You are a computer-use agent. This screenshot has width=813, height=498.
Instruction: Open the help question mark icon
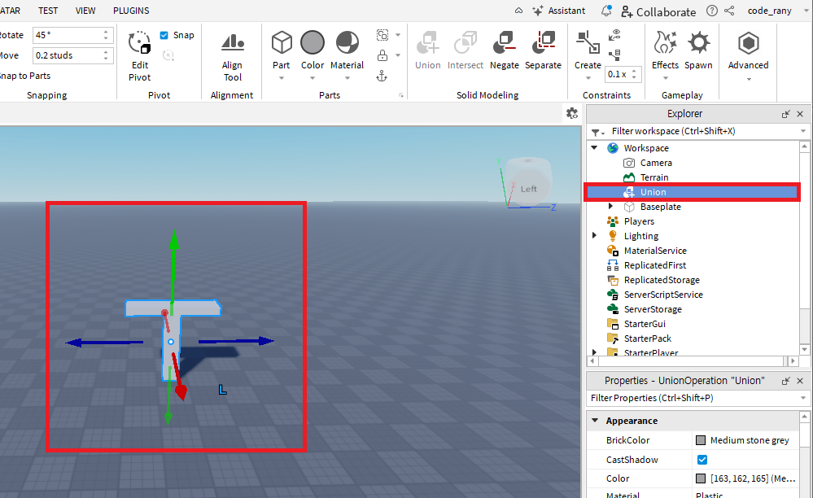point(712,11)
